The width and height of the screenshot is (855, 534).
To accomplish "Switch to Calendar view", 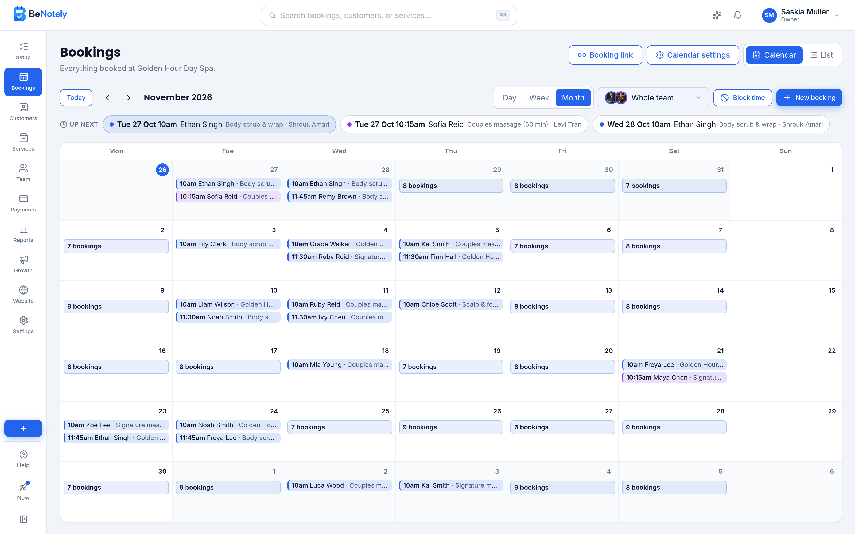I will click(774, 55).
